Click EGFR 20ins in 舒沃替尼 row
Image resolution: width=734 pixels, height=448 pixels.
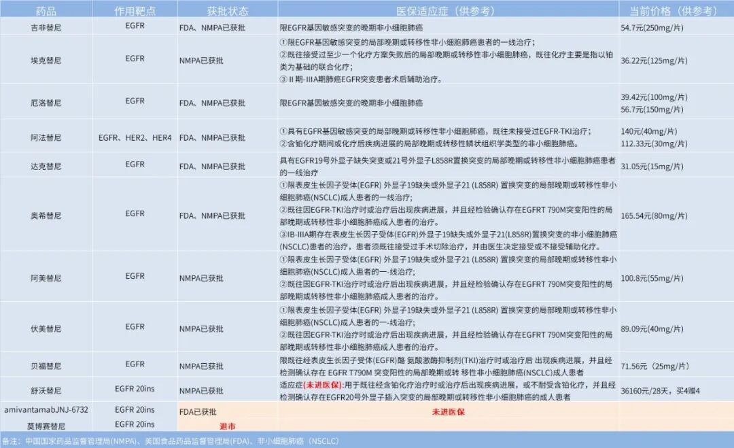point(135,389)
